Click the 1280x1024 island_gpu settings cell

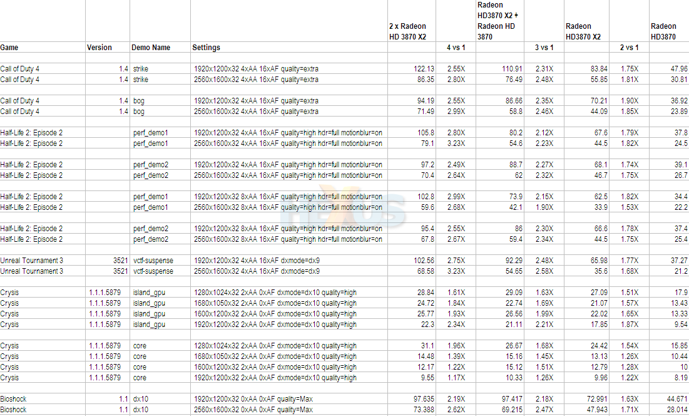288,293
